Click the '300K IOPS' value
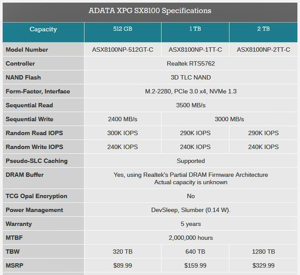Screen dimensions: 300x275 point(123,133)
